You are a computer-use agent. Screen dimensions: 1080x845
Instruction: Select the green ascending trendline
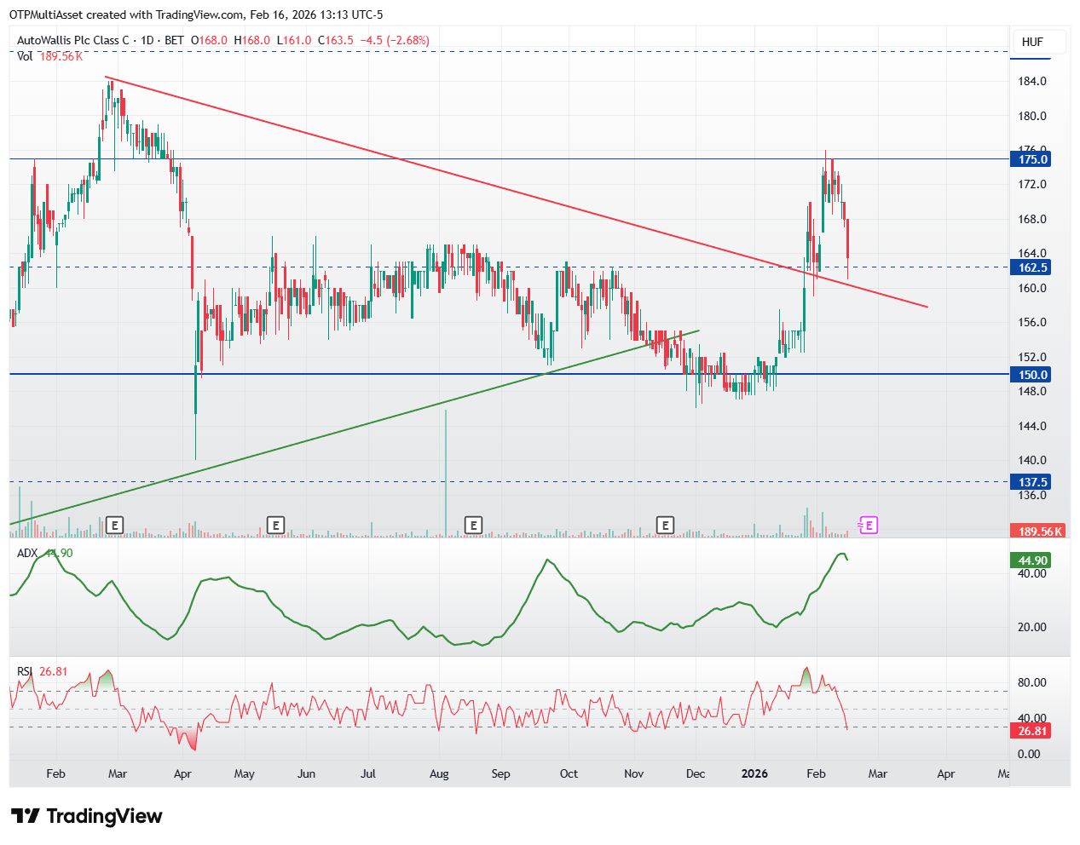pyautogui.click(x=354, y=428)
